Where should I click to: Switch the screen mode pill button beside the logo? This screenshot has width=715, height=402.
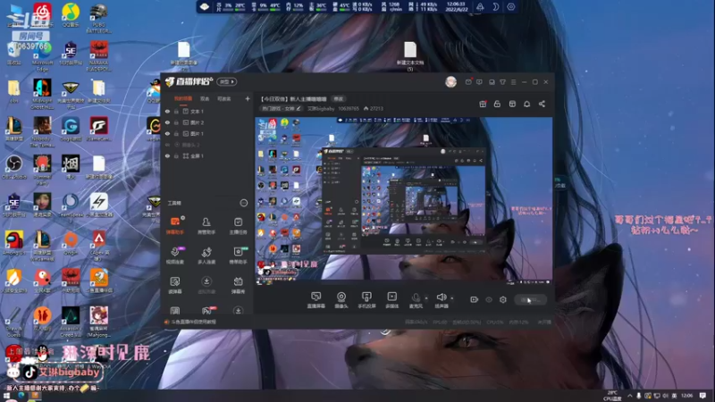[x=227, y=82]
